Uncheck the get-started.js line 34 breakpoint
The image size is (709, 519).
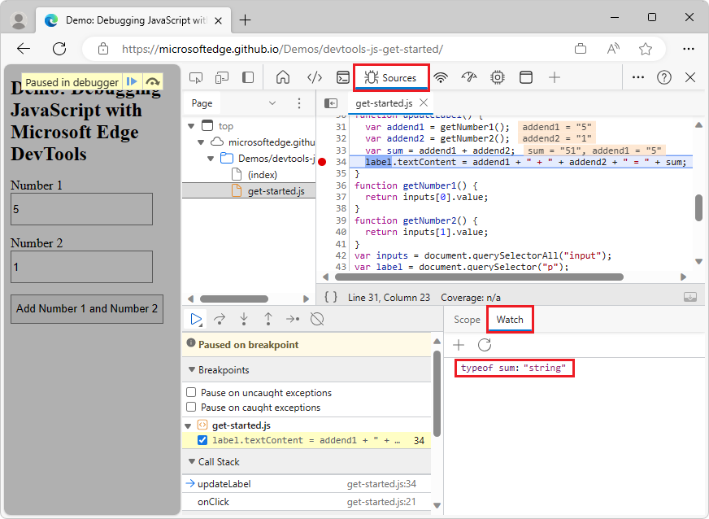(202, 440)
